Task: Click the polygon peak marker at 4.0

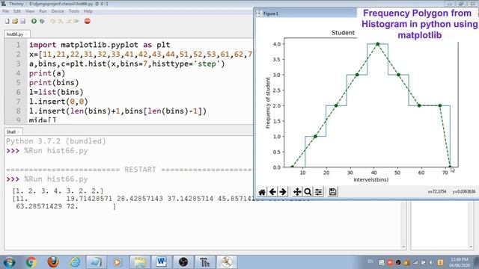Action: coord(378,44)
